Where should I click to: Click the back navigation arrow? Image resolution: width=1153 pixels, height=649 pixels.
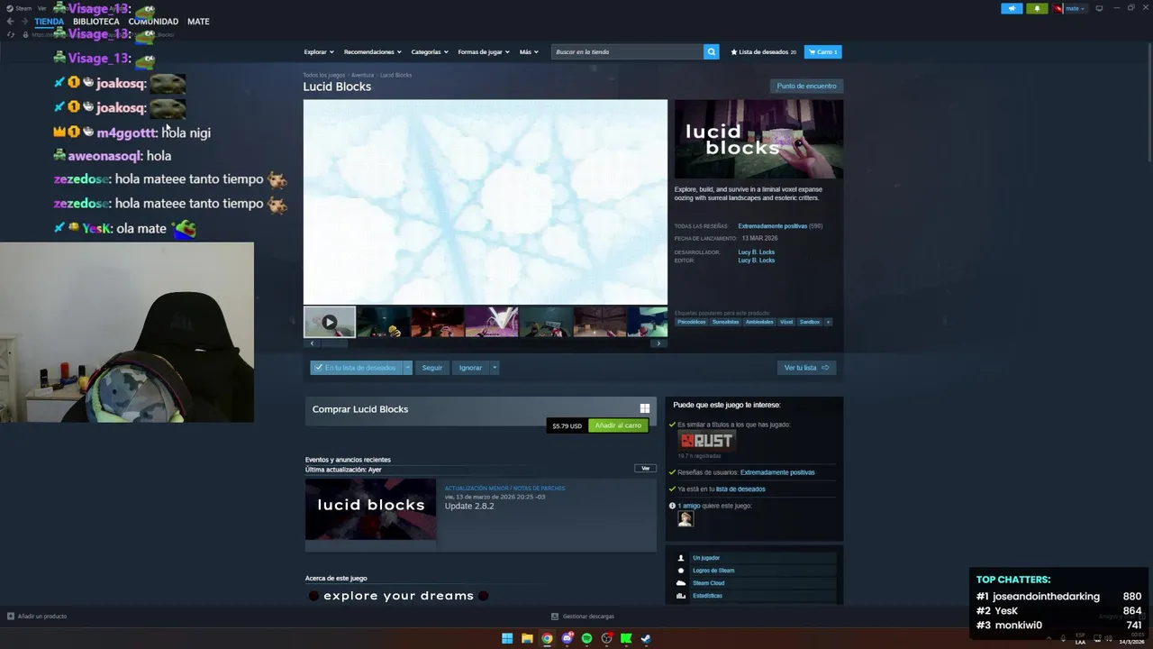tap(11, 22)
